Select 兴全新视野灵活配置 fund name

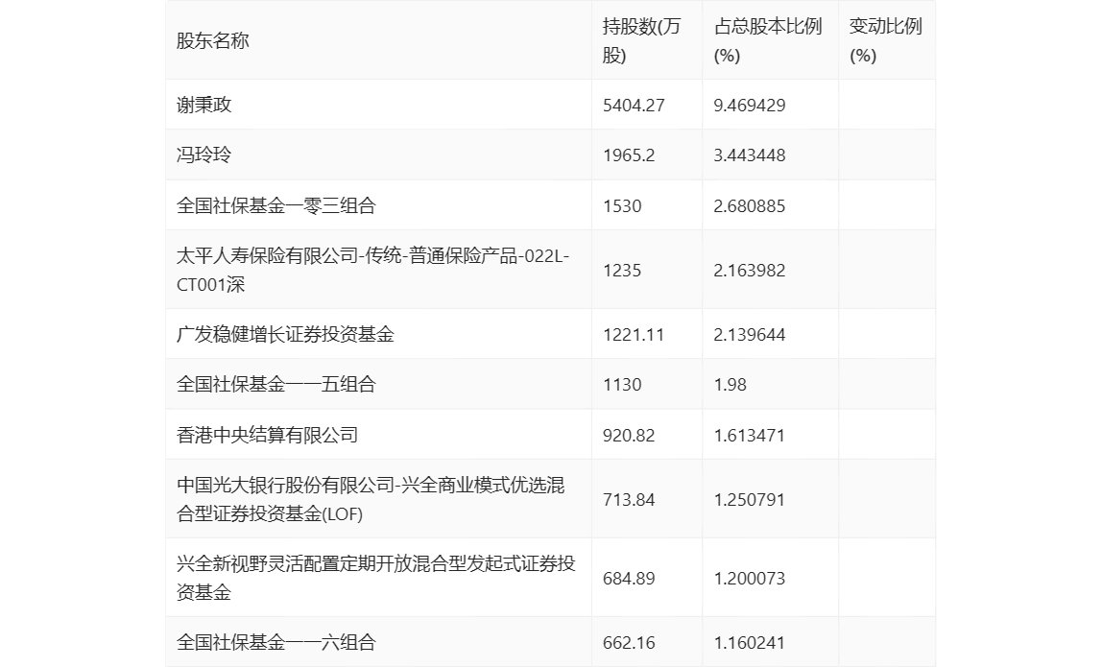(x=376, y=578)
